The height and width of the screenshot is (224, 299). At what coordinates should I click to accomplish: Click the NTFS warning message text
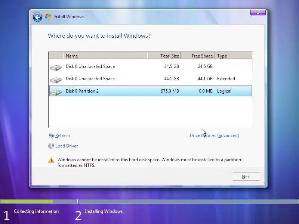coord(149,162)
